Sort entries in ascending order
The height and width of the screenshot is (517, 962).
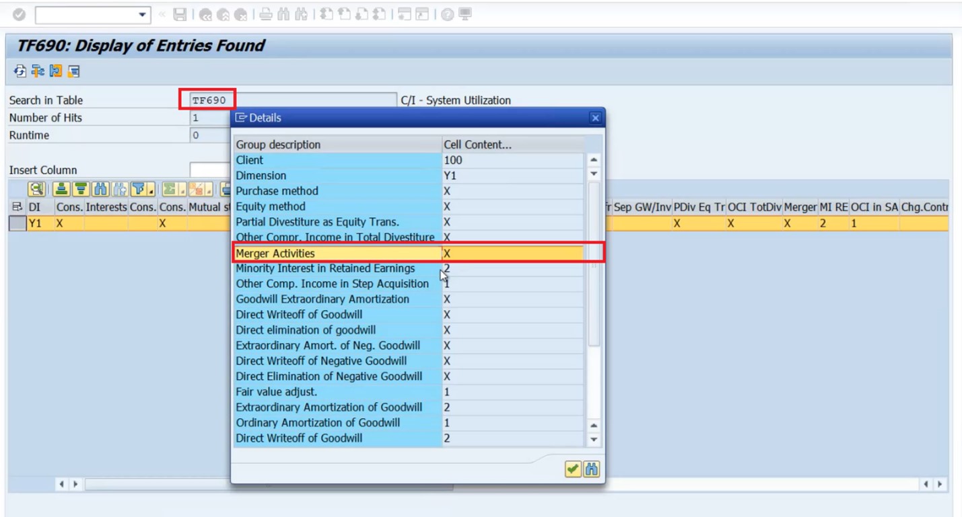pyautogui.click(x=61, y=190)
